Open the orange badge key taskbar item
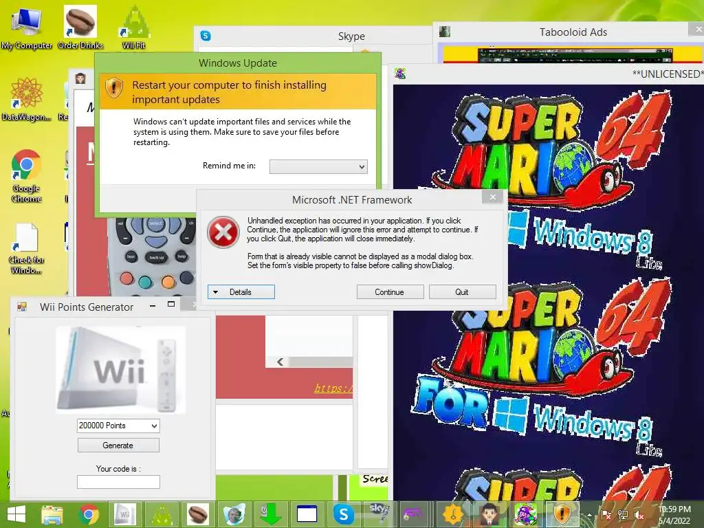Screen dimensions: 704x528 coord(452,514)
